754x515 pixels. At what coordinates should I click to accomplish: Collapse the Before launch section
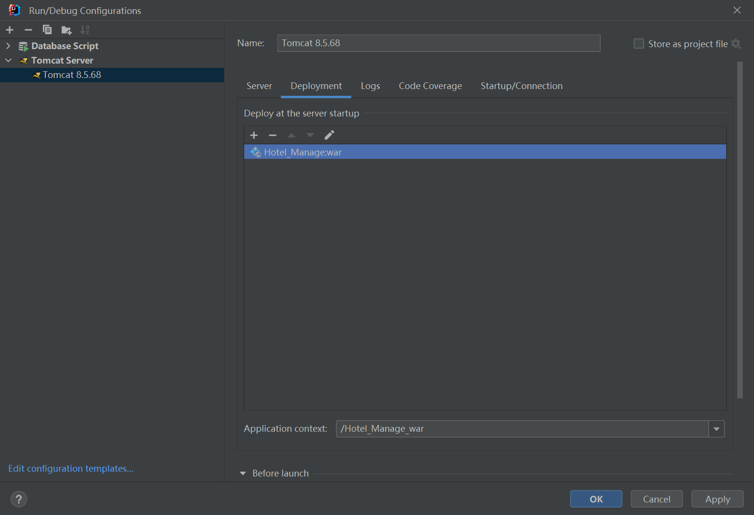(x=243, y=474)
